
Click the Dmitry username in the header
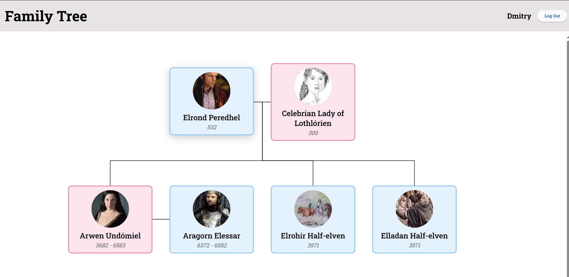[519, 16]
